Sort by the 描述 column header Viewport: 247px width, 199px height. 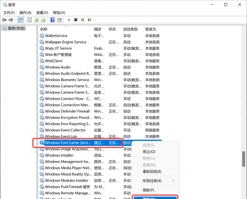coord(100,29)
